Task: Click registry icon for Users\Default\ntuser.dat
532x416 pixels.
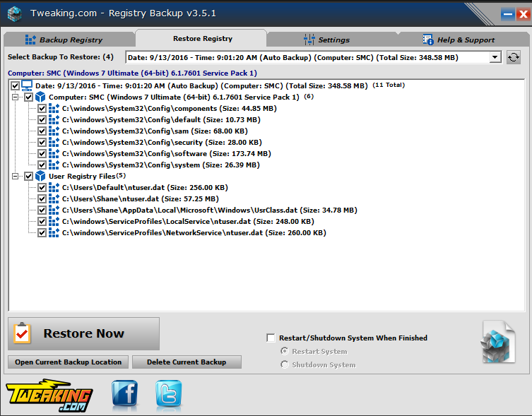Action: tap(54, 188)
